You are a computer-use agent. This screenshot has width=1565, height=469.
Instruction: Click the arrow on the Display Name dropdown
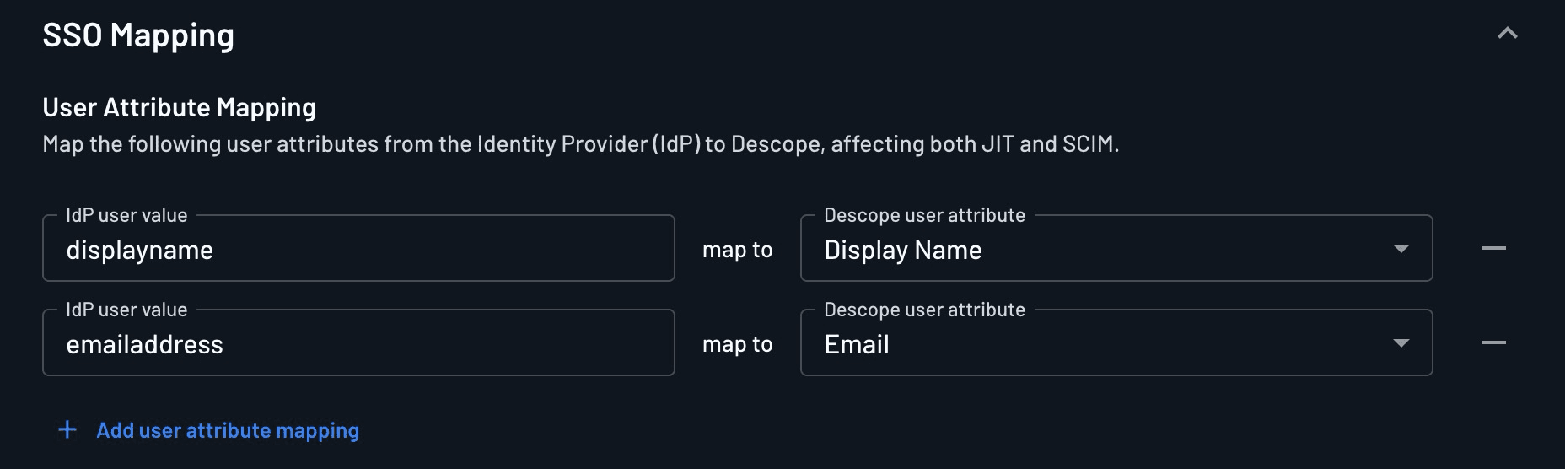coord(1401,249)
